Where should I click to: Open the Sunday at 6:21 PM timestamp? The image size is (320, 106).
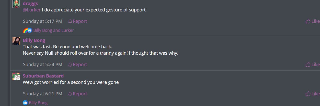click(x=42, y=94)
